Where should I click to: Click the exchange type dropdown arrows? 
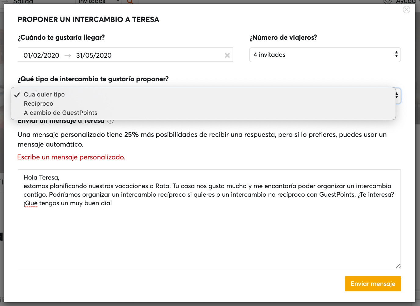pos(397,96)
